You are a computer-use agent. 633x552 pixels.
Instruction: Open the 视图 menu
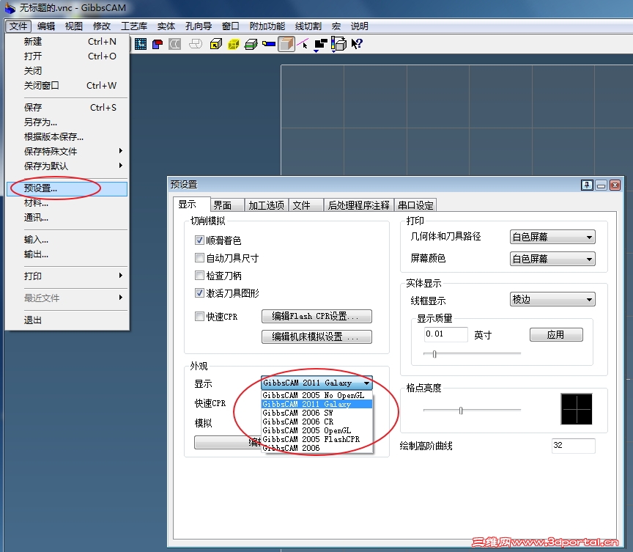[x=74, y=26]
